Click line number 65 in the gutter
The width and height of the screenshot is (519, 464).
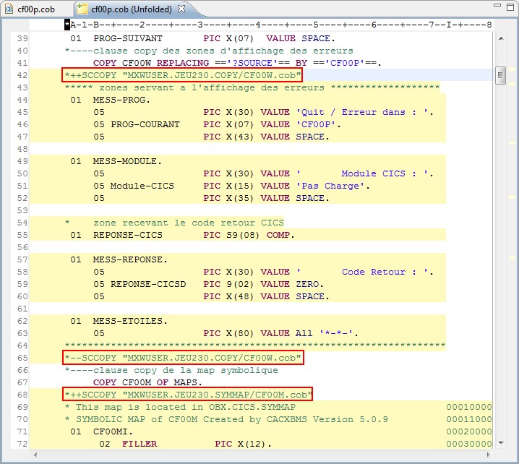(x=22, y=358)
